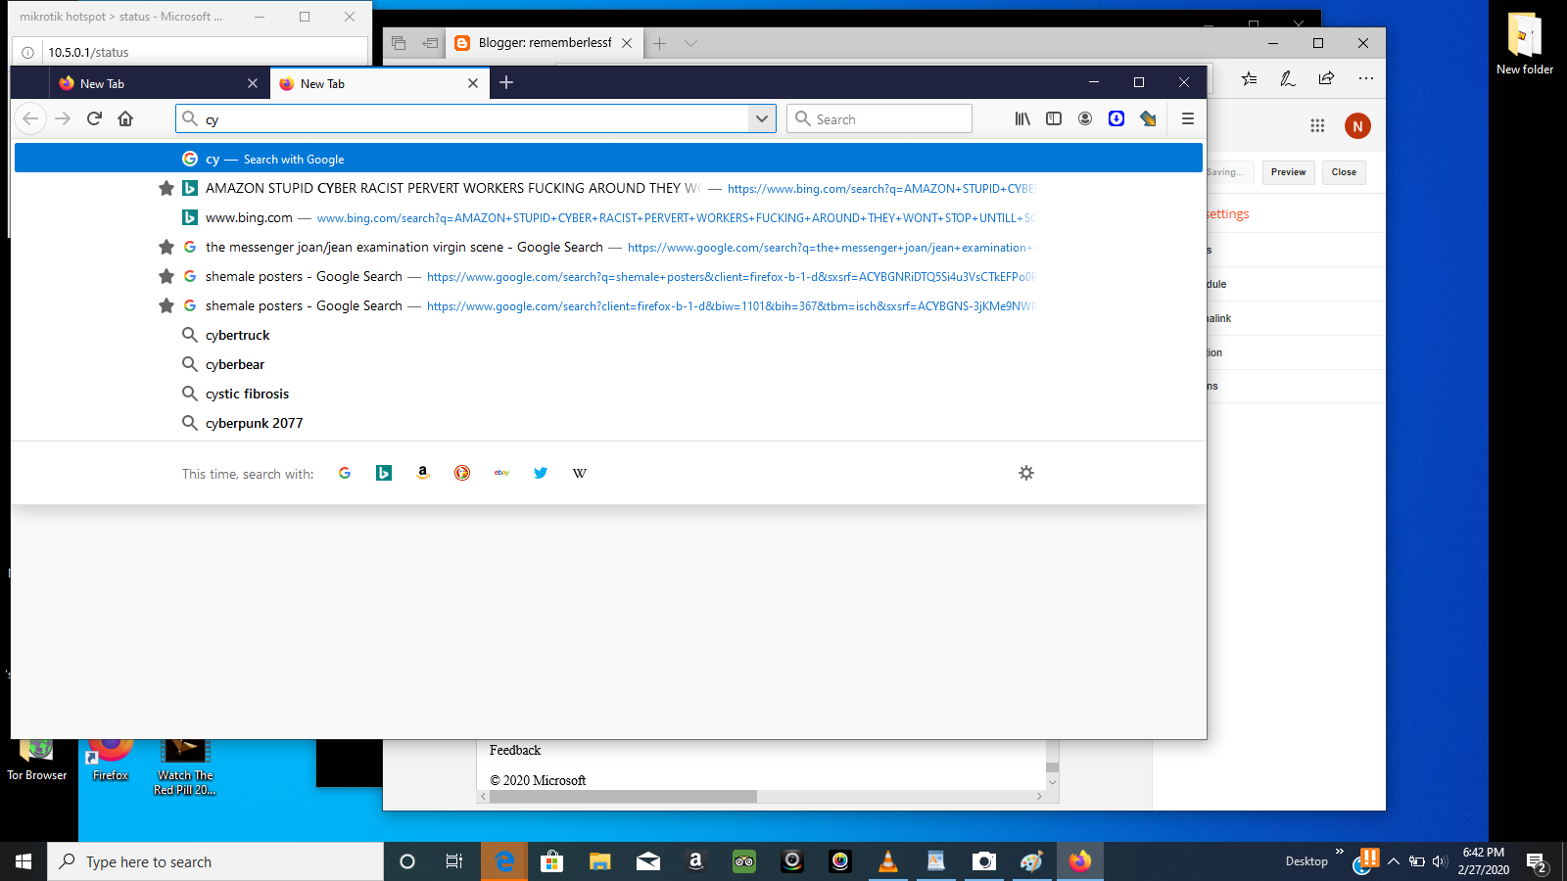
Task: Search this time with Google
Action: tap(345, 473)
